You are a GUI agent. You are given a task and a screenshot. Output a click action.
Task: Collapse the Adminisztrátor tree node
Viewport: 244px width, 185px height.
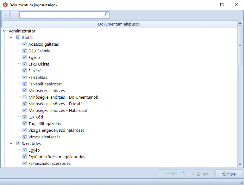point(4,31)
